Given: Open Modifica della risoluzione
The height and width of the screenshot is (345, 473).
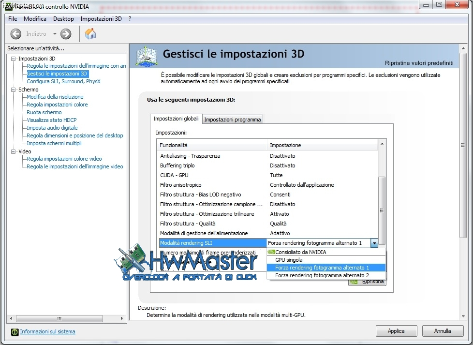Looking at the screenshot, I should [x=55, y=97].
